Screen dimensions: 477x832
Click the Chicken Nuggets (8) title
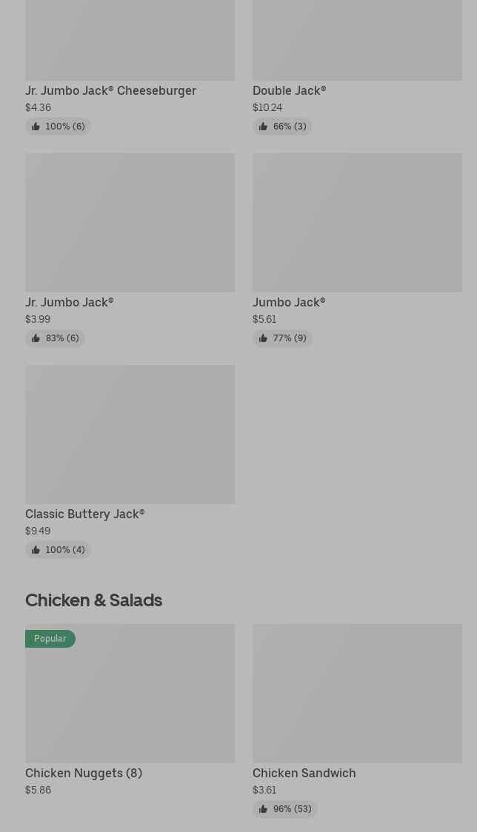[84, 773]
